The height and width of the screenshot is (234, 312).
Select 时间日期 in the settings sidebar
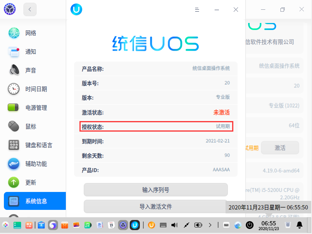tap(35, 89)
